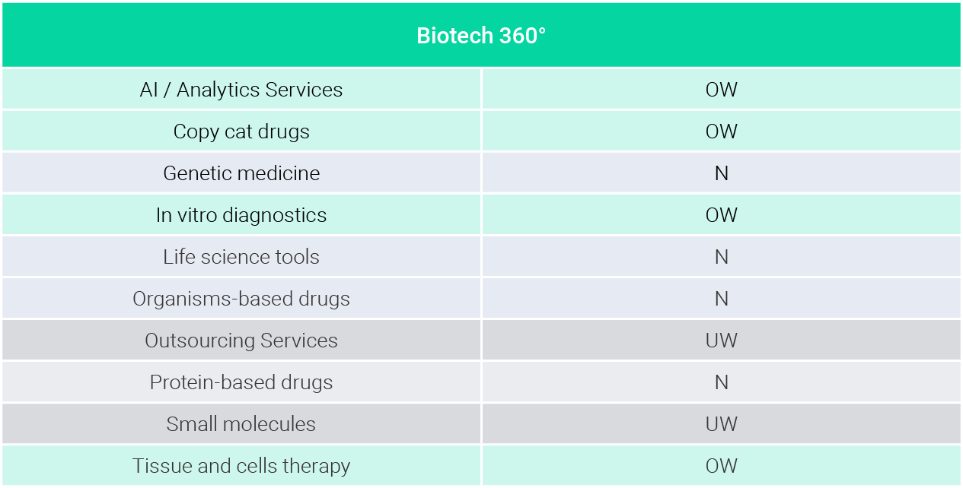Viewport: 963px width, 488px height.
Task: Select the Genetic medicine label
Action: 241,173
